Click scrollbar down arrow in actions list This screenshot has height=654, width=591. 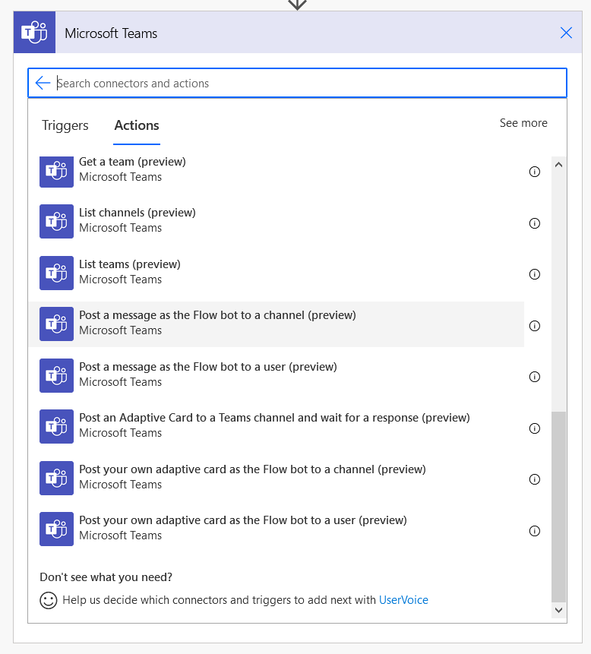click(x=558, y=610)
